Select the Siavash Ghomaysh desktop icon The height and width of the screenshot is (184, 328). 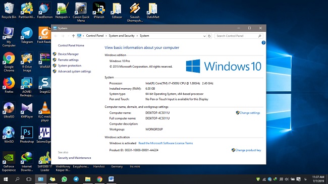[135, 12]
